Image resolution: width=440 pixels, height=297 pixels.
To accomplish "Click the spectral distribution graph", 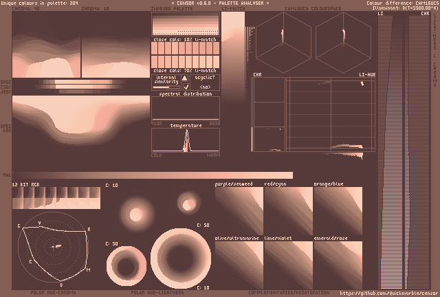I will (185, 109).
